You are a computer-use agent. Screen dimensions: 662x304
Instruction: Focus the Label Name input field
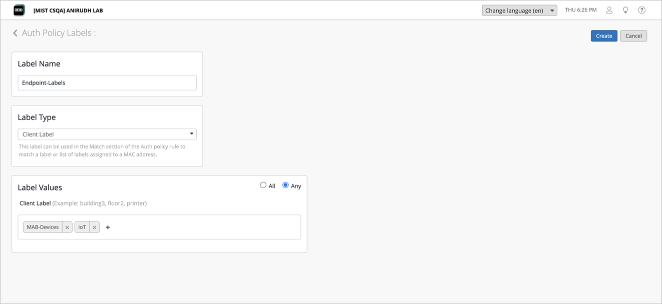point(107,82)
